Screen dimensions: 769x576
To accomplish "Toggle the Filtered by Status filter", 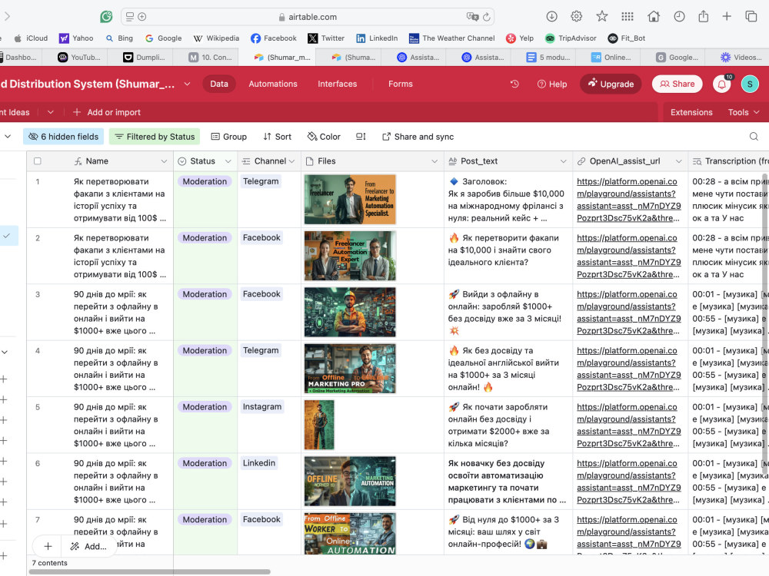I will (155, 137).
